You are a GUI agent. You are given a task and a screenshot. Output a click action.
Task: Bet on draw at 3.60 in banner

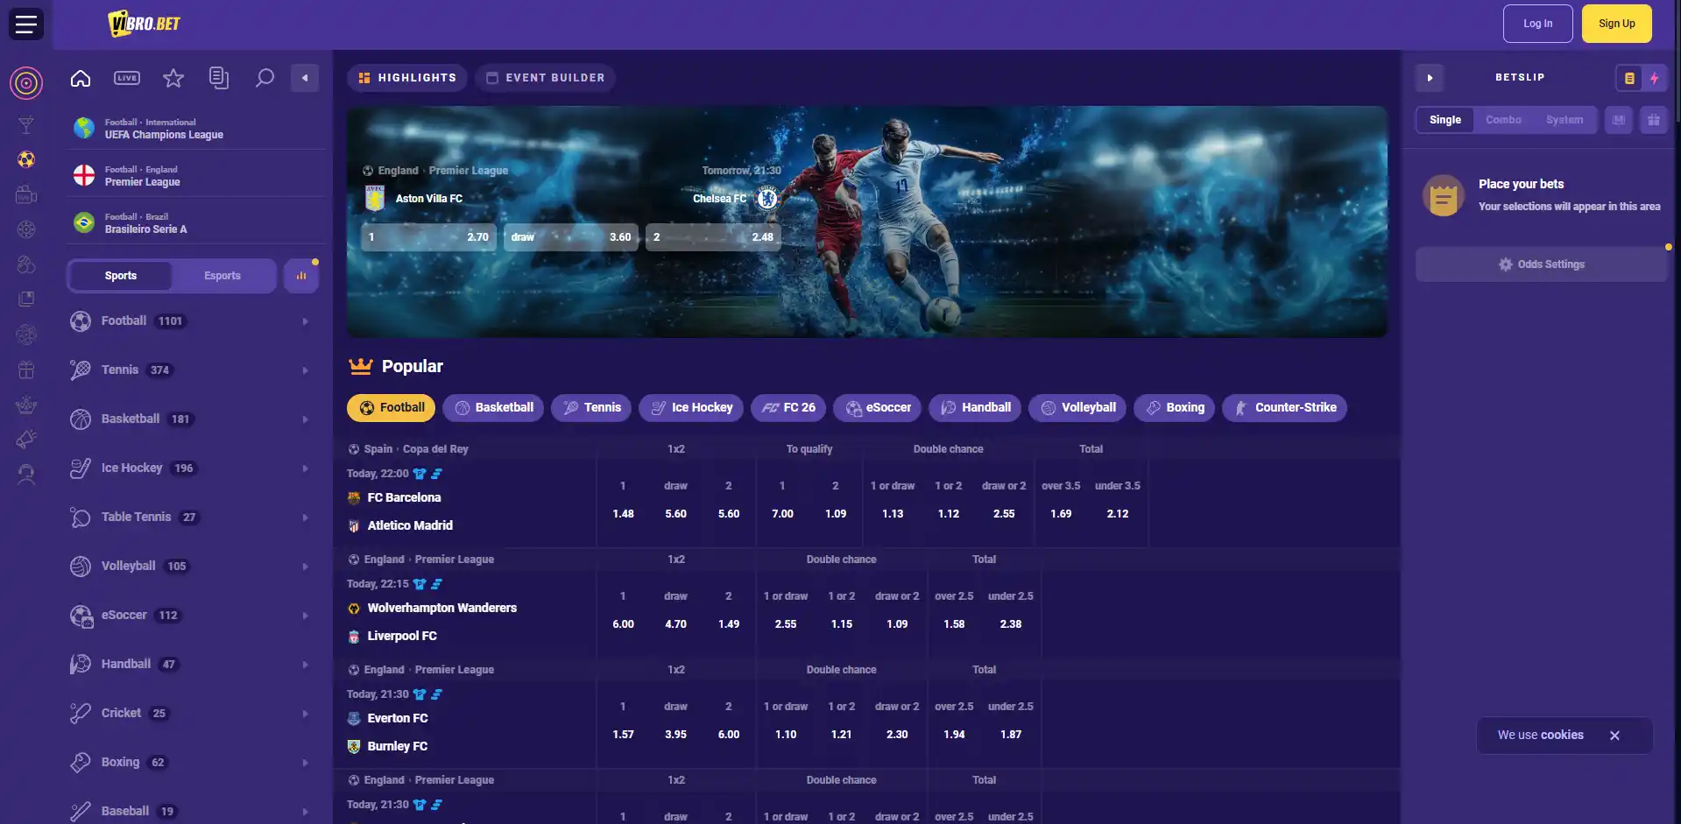[571, 237]
